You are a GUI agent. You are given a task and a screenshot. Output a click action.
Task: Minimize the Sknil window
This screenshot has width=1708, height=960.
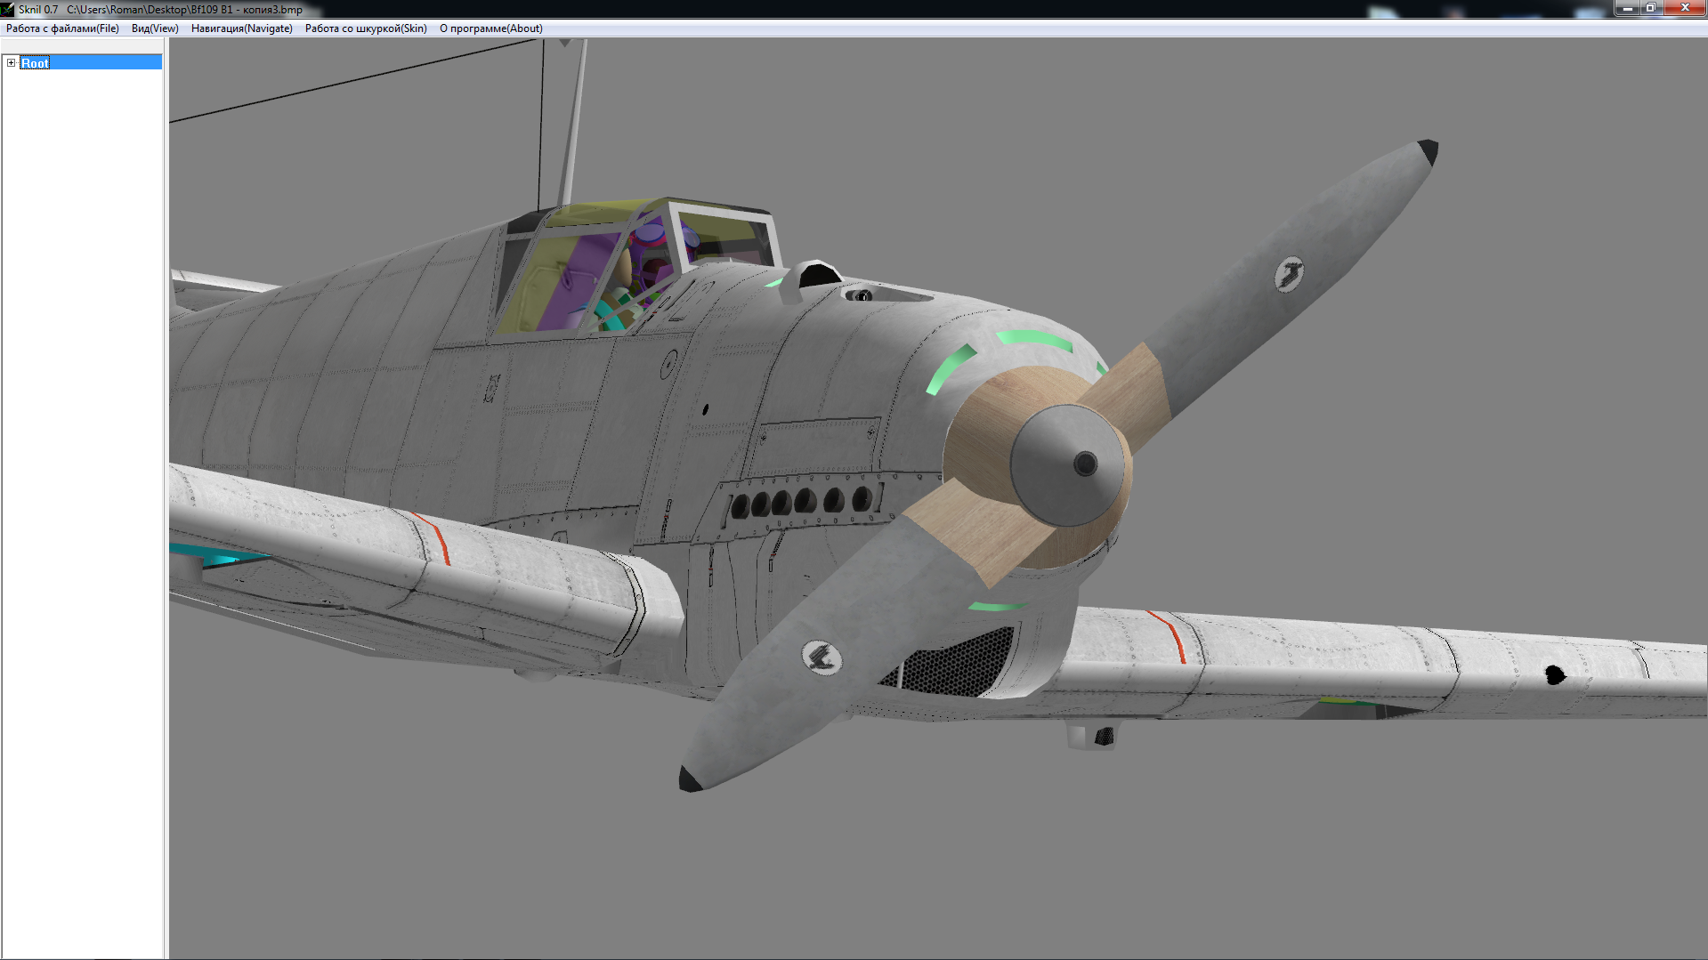pos(1627,8)
